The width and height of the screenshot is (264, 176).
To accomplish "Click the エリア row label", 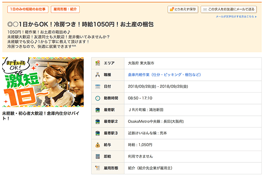I will (109, 63).
